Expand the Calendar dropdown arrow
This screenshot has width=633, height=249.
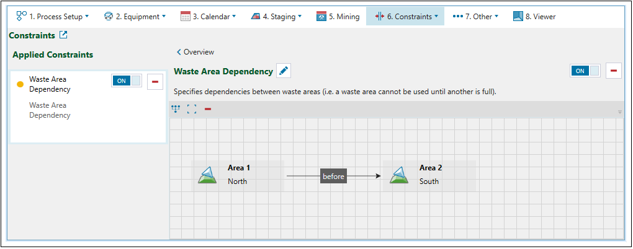point(234,17)
